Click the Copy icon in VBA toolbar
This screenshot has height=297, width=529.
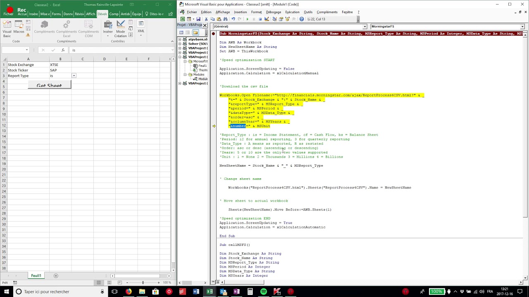tap(213, 19)
